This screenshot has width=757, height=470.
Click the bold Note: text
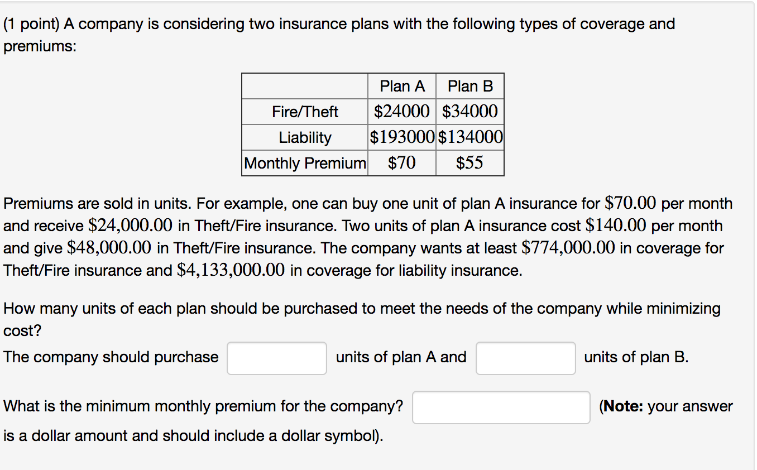[x=622, y=406]
